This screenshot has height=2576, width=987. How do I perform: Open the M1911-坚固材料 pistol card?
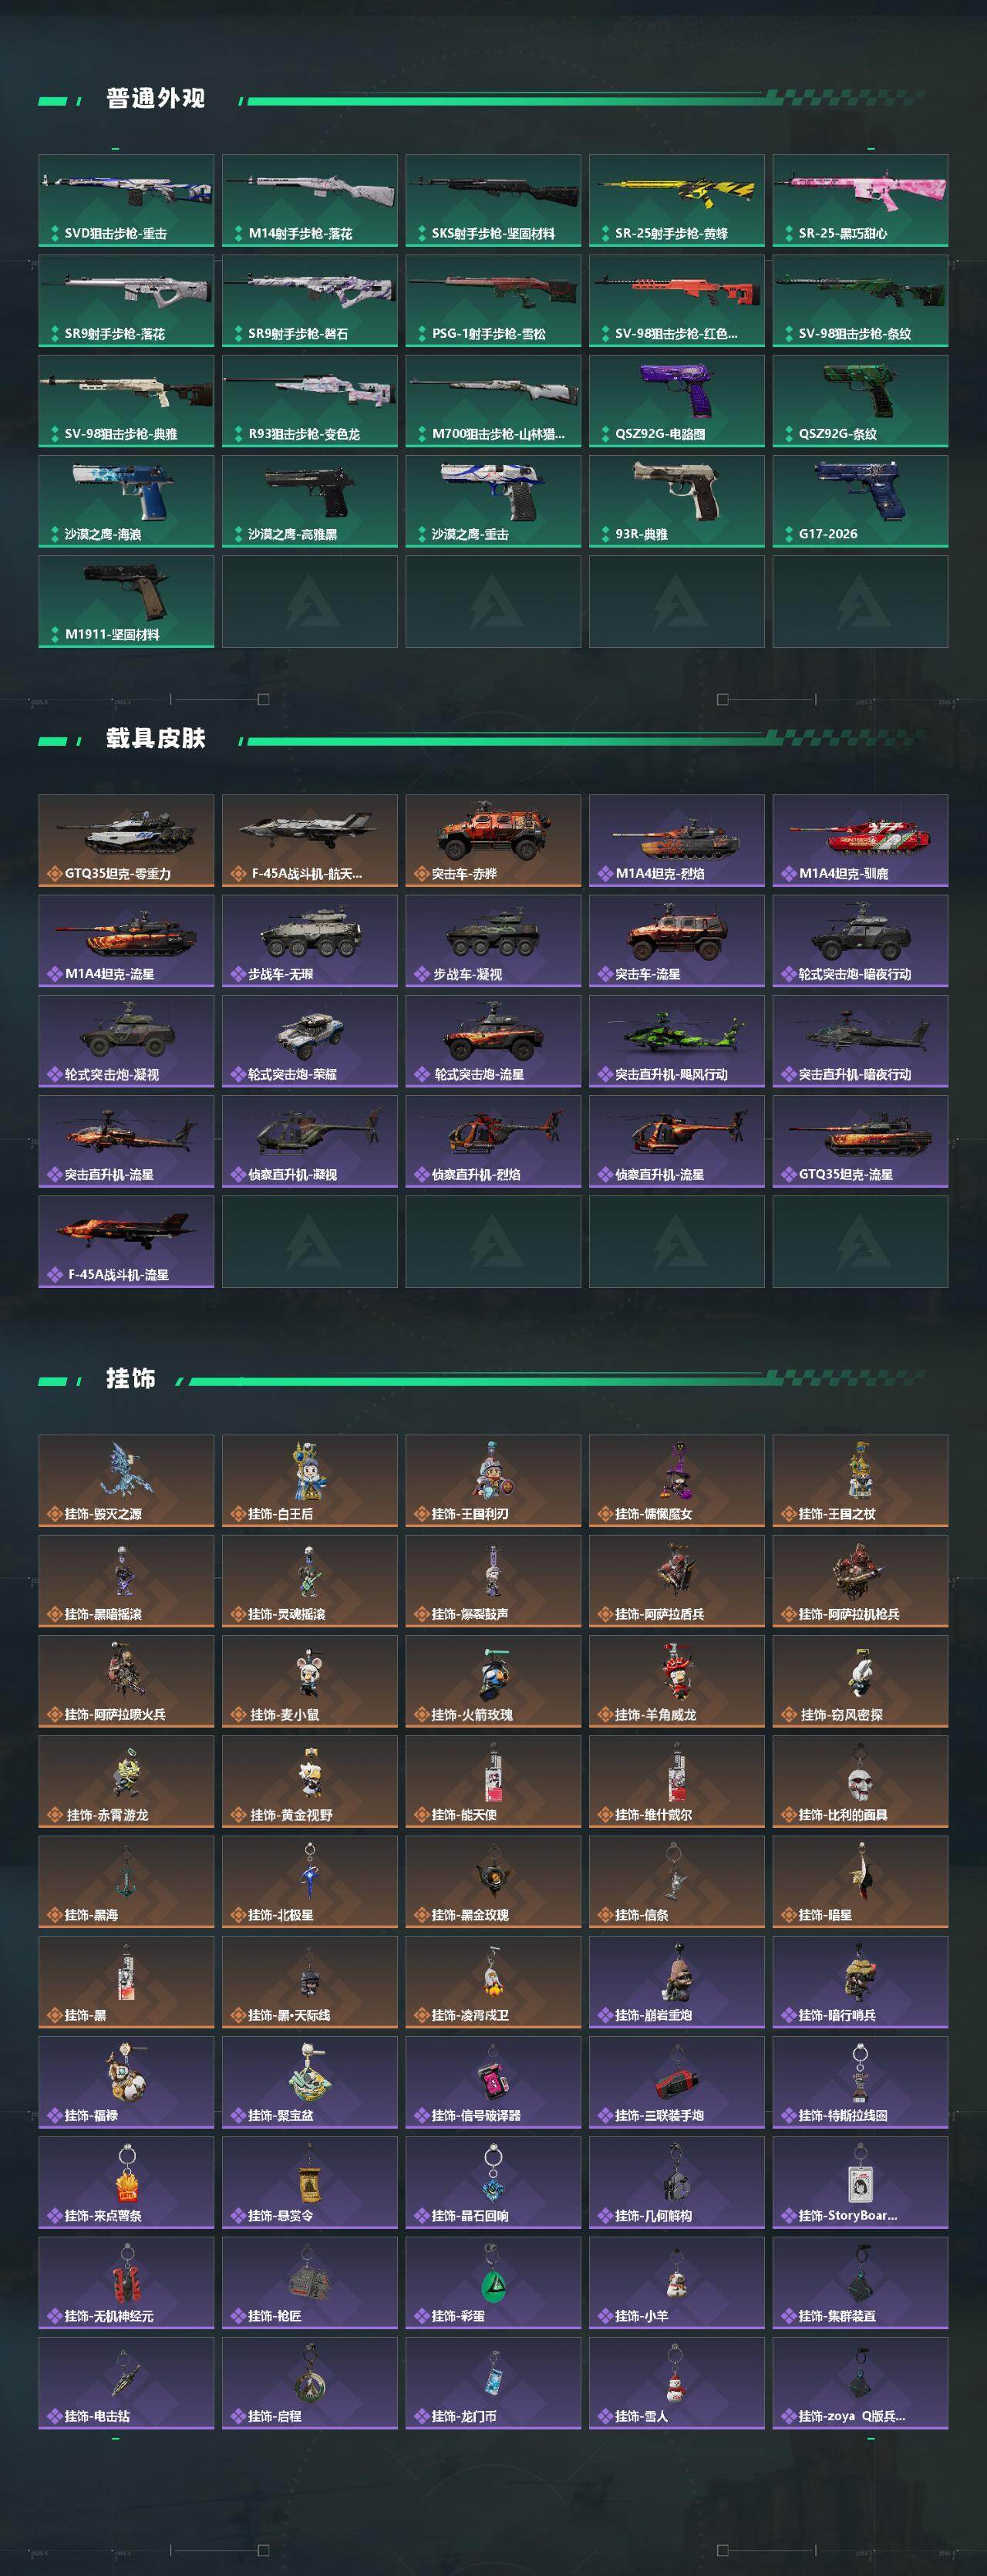pos(126,601)
